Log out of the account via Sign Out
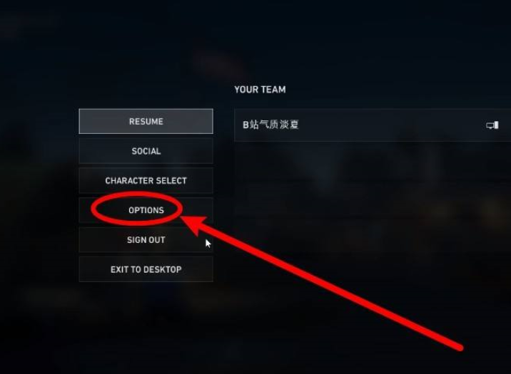The width and height of the screenshot is (511, 374). point(146,239)
